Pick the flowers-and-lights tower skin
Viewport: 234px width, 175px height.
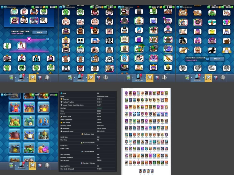tap(29, 148)
